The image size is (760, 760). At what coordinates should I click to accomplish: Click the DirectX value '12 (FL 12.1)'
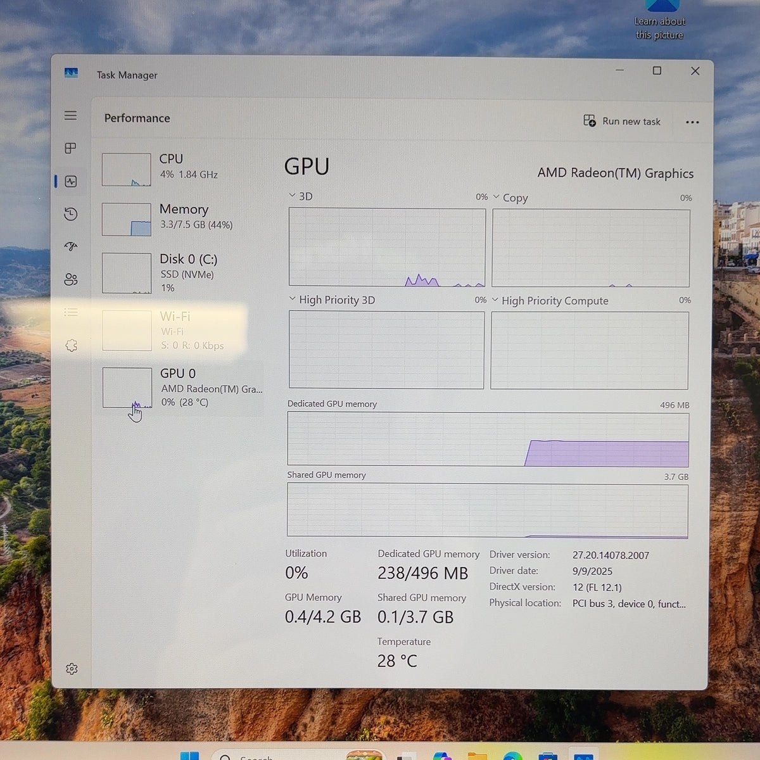597,588
